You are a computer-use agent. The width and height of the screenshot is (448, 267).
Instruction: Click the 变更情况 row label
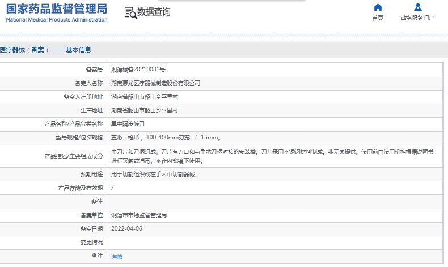tap(91, 242)
